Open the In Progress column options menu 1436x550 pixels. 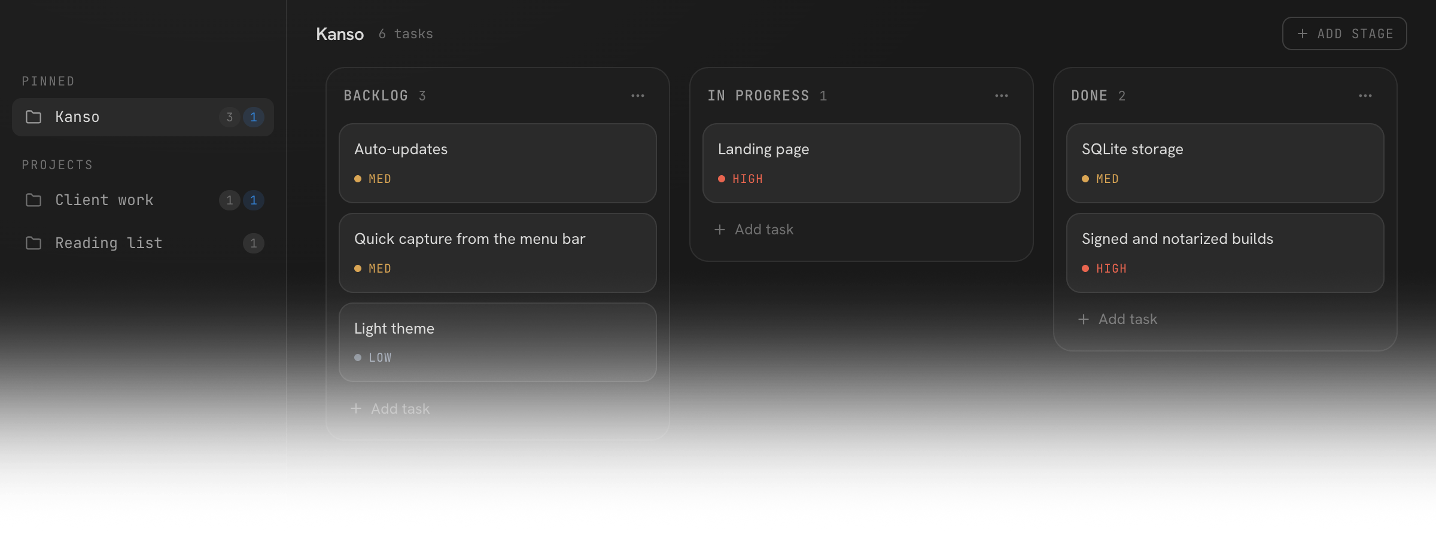coord(1002,96)
